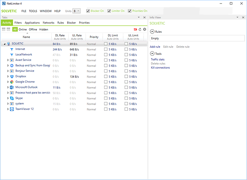The image size is (247, 180).
Task: Click the red disconnect icon in Activity toolbar
Action: coord(135,30)
